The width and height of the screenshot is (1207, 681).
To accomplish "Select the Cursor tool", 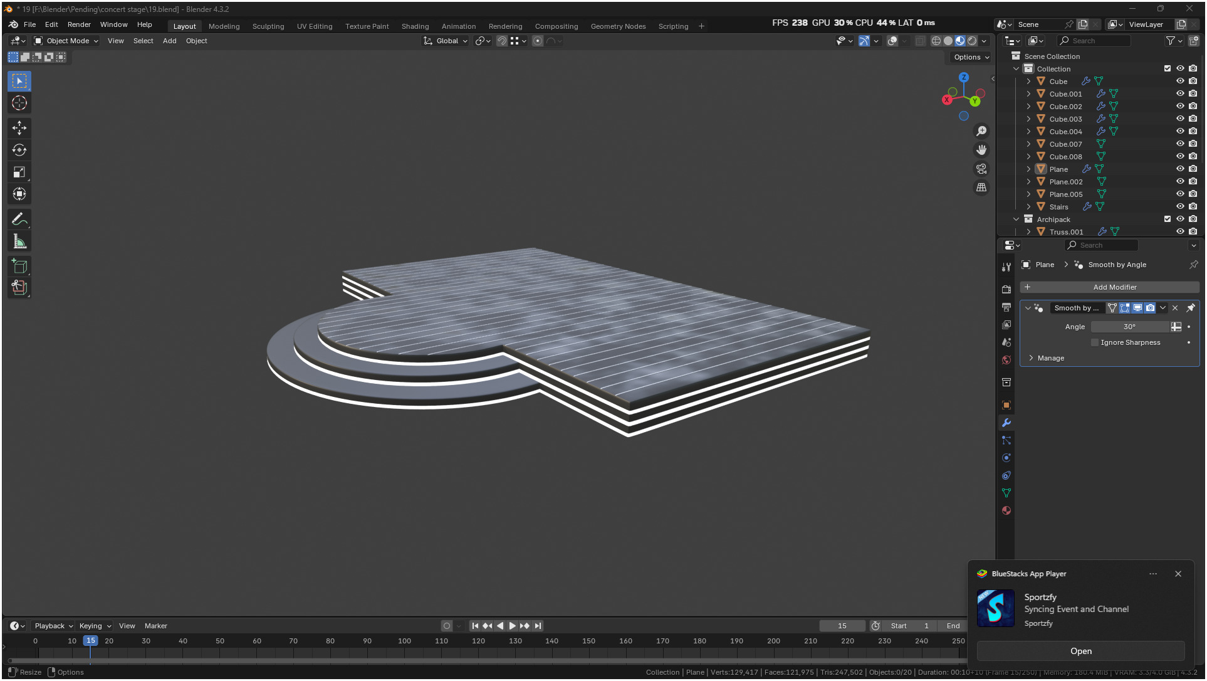I will (x=19, y=103).
